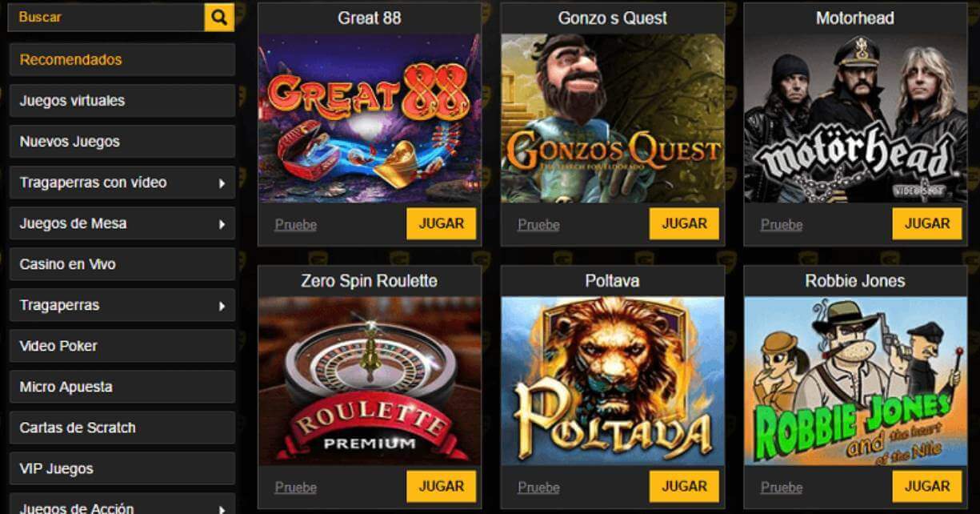
Task: Play the Motorhead slot
Action: 927,223
